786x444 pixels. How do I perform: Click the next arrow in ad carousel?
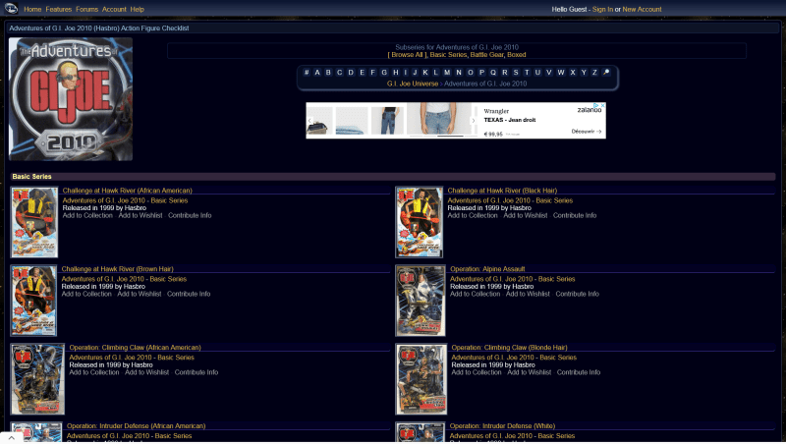tap(473, 121)
